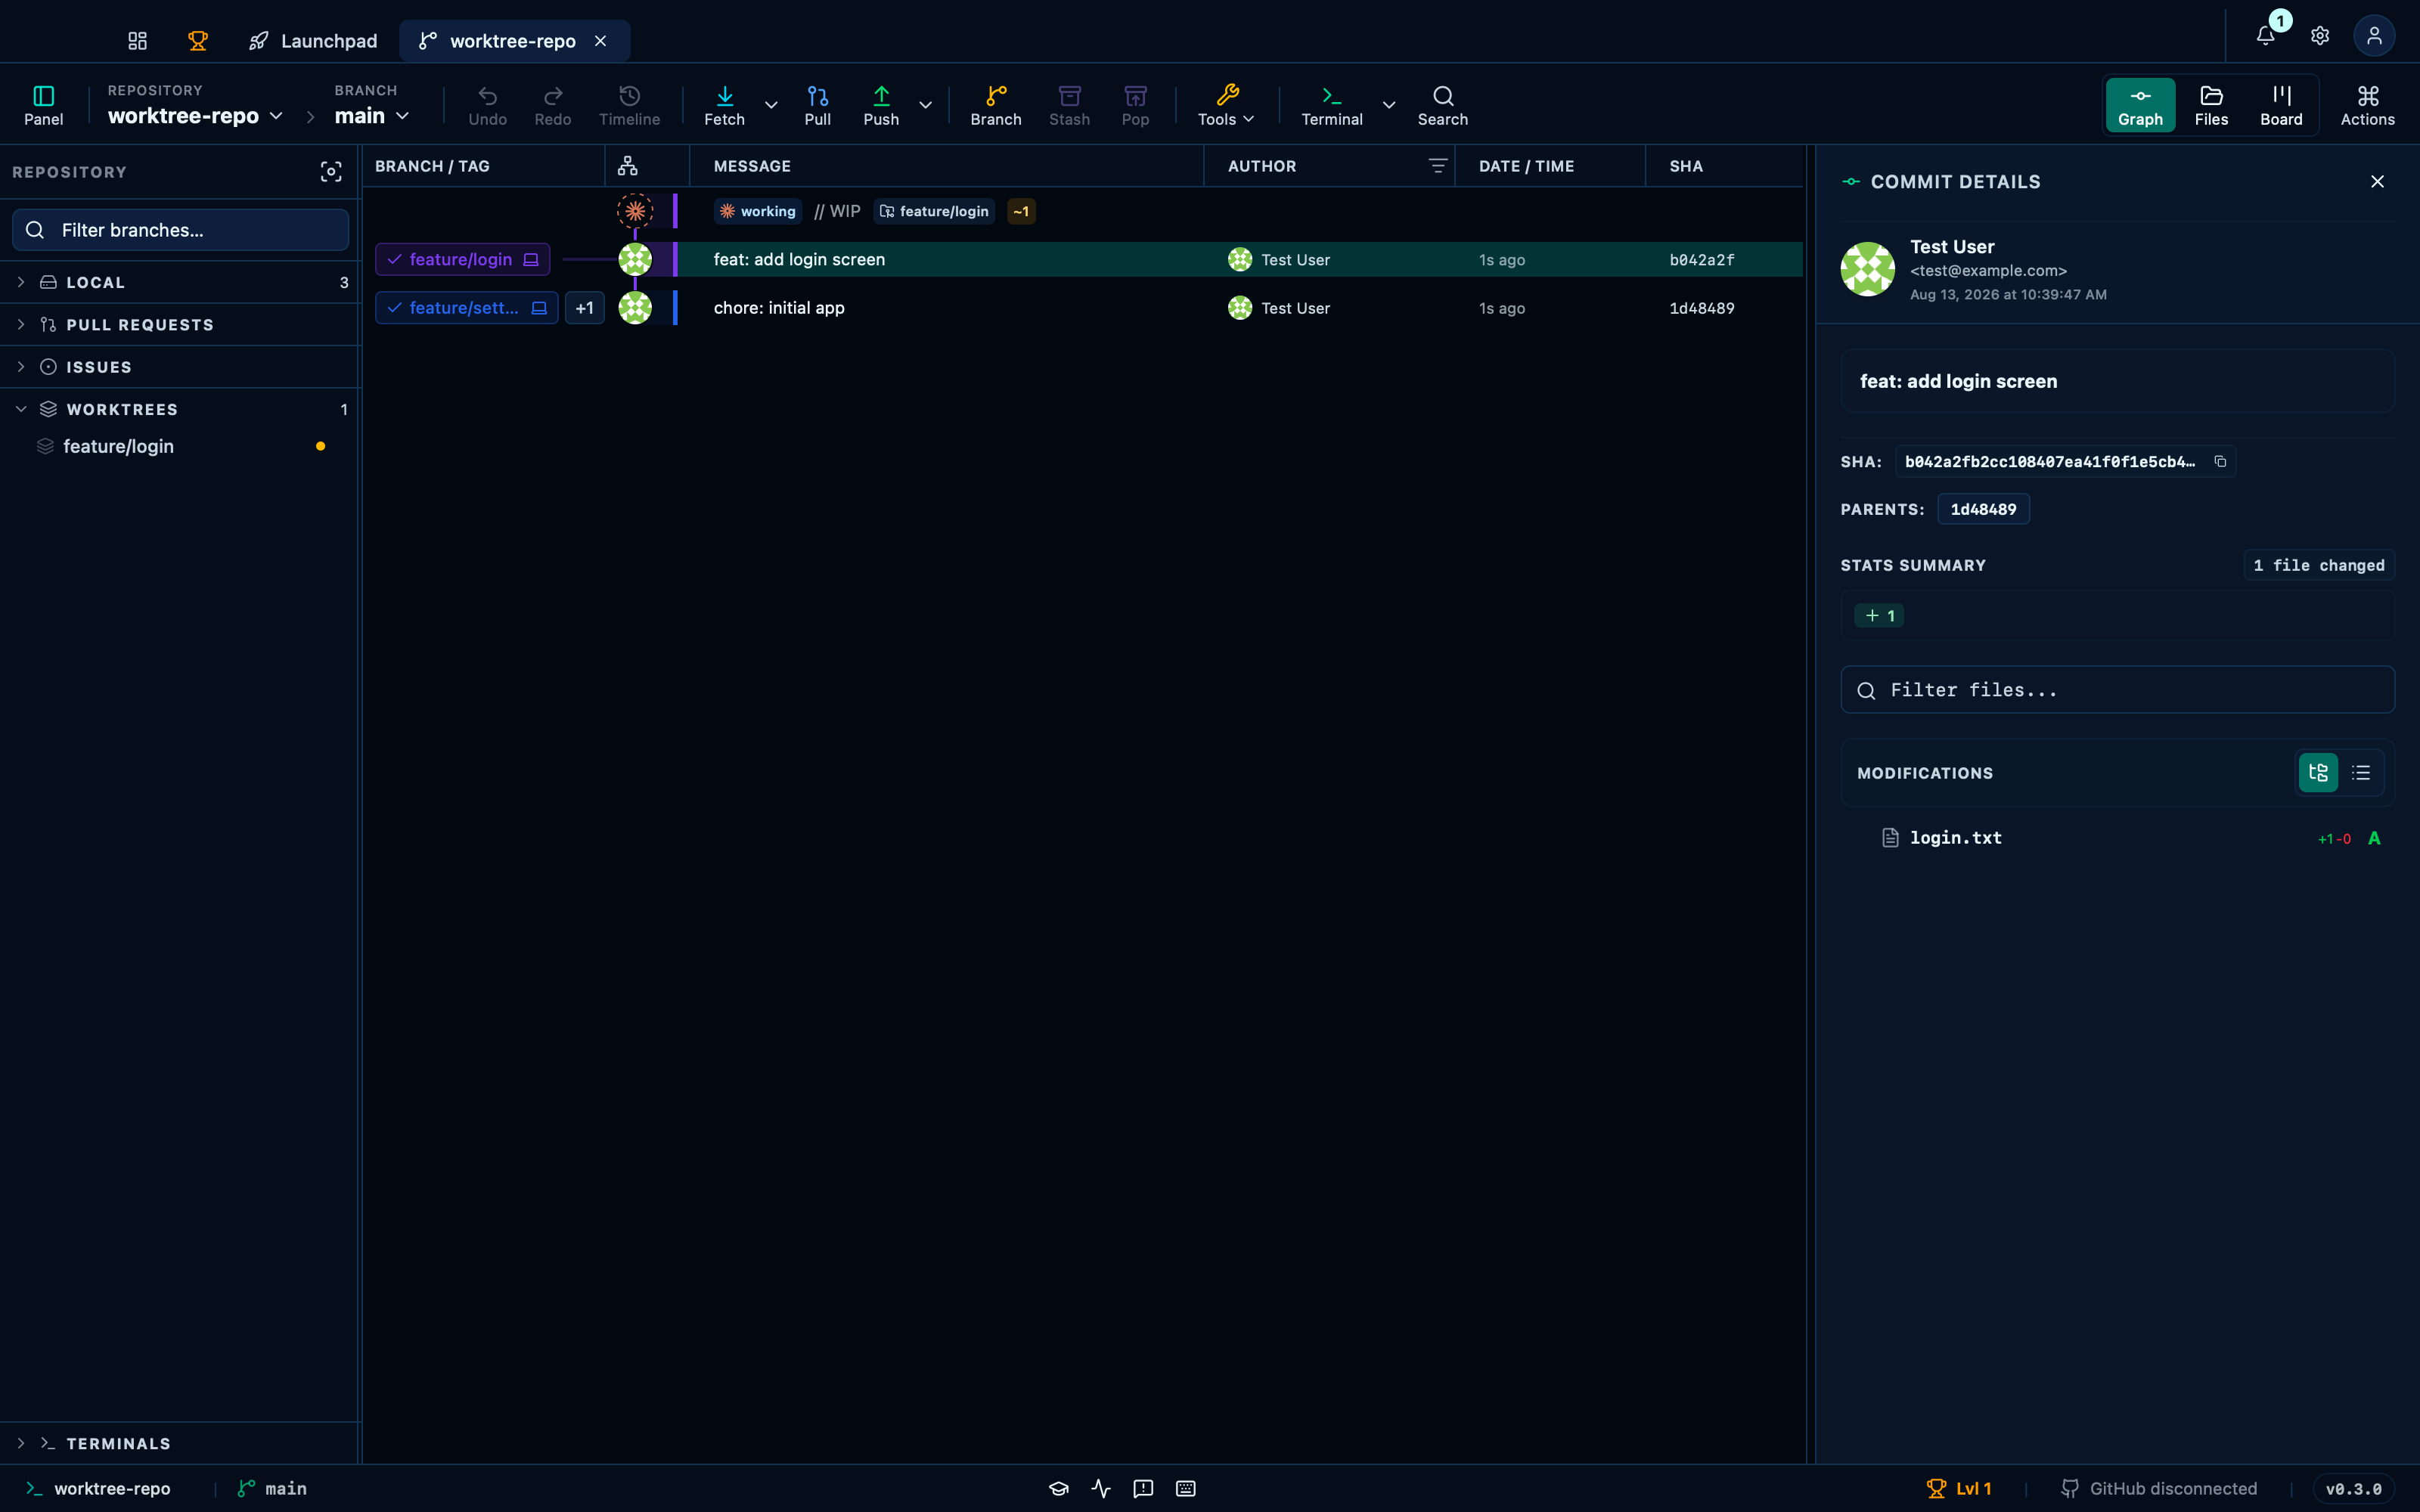Screen dimensions: 2420x1512
Task: Expand the Pull Requests section
Action: [180, 325]
